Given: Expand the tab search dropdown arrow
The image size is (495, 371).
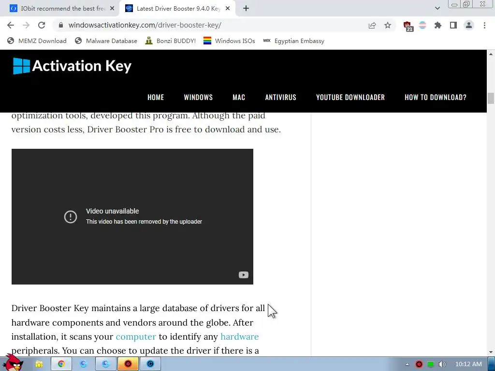Looking at the screenshot, I should coord(437,8).
